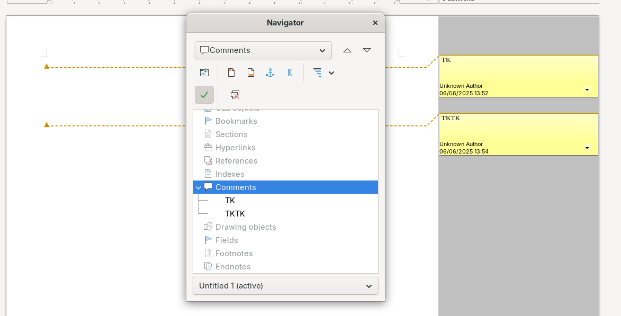Toggle Content Navigation View in Navigator

point(204,73)
